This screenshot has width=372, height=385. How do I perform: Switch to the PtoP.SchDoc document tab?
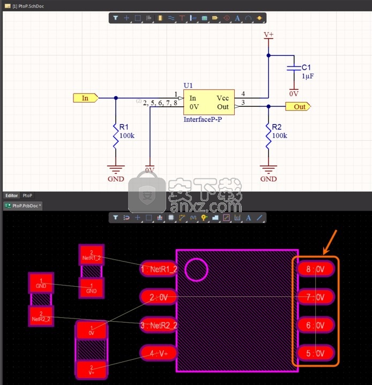(x=25, y=6)
